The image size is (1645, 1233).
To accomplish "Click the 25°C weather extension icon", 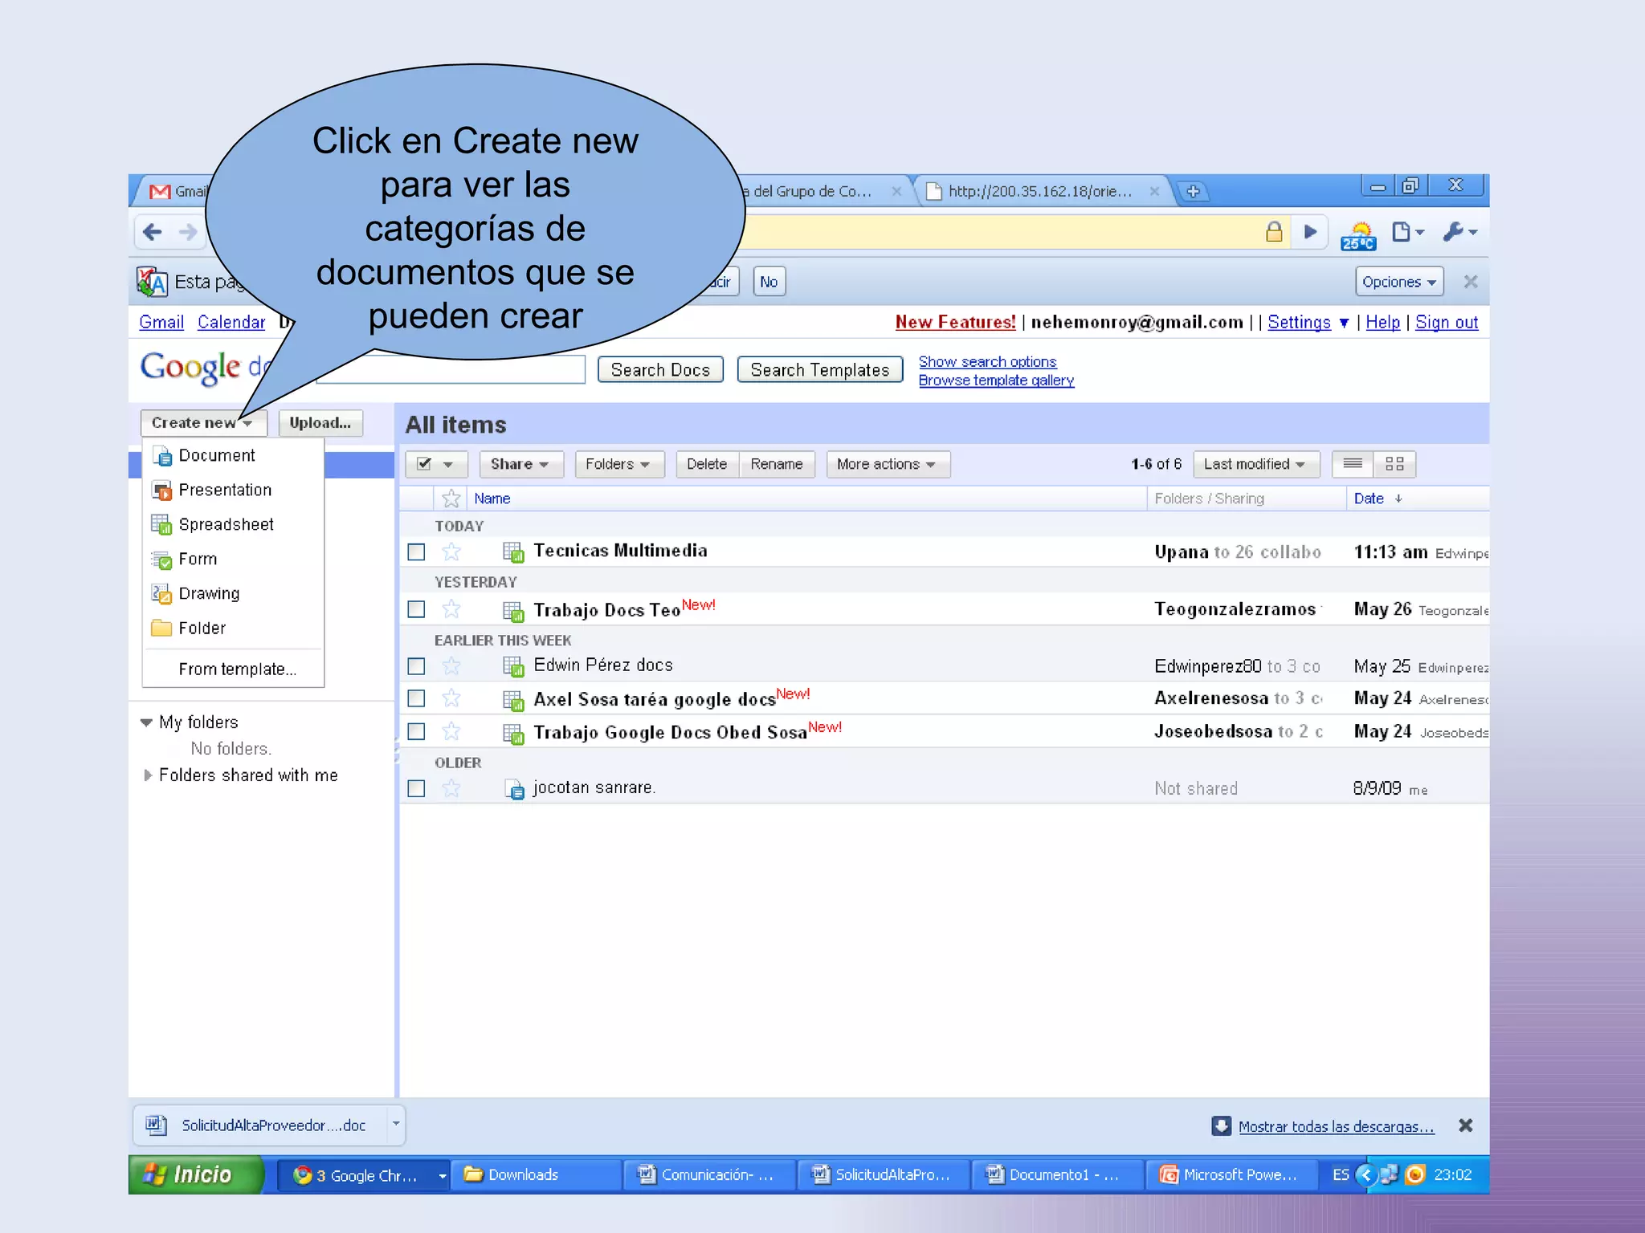I will 1358,236.
